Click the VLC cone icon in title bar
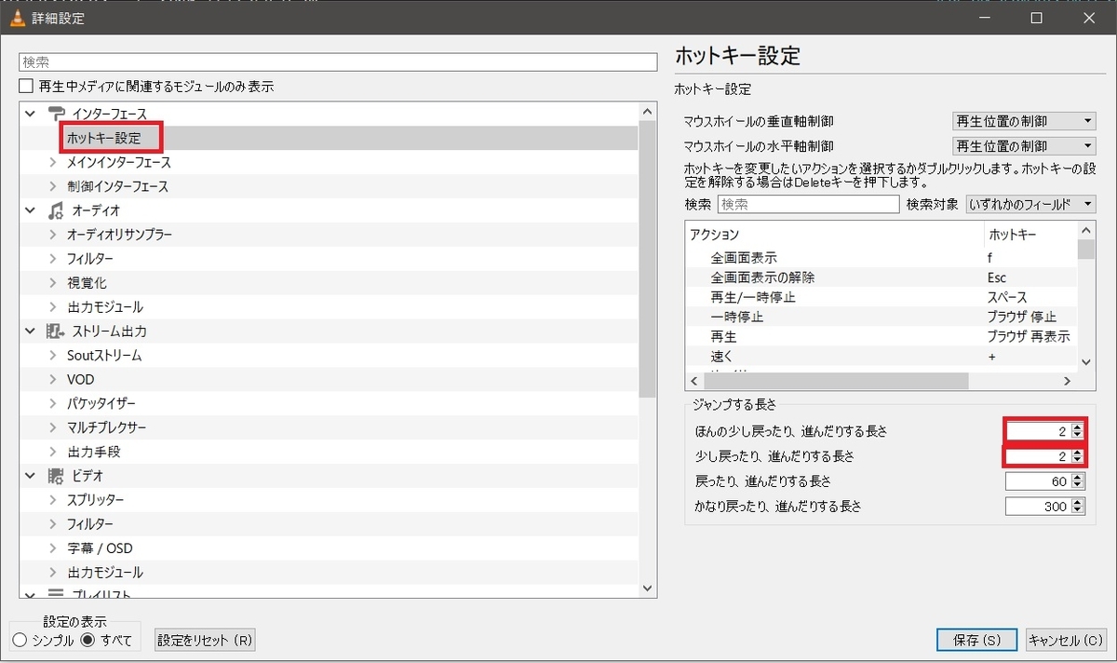Screen dimensions: 1117x663 pos(17,18)
